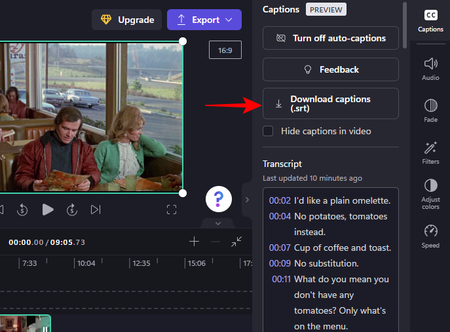Fit timeline to screen
Viewport: 450px width, 332px height.
click(236, 242)
